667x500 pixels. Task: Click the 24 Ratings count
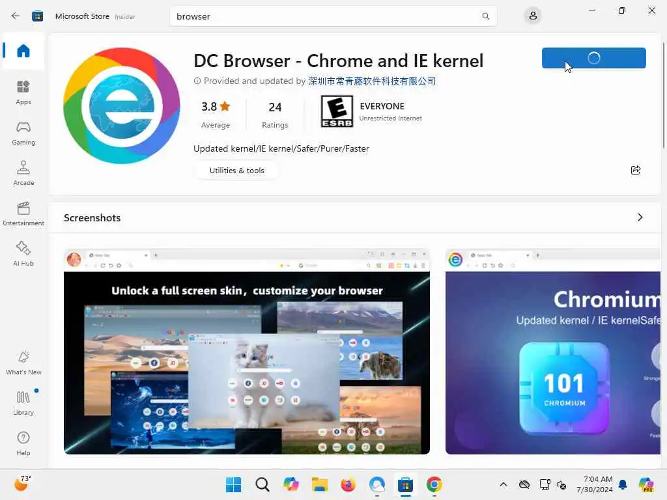coord(275,114)
